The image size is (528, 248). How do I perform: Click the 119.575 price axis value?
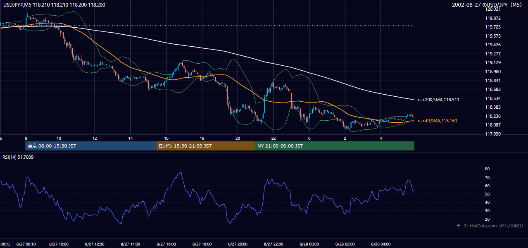[x=493, y=36]
